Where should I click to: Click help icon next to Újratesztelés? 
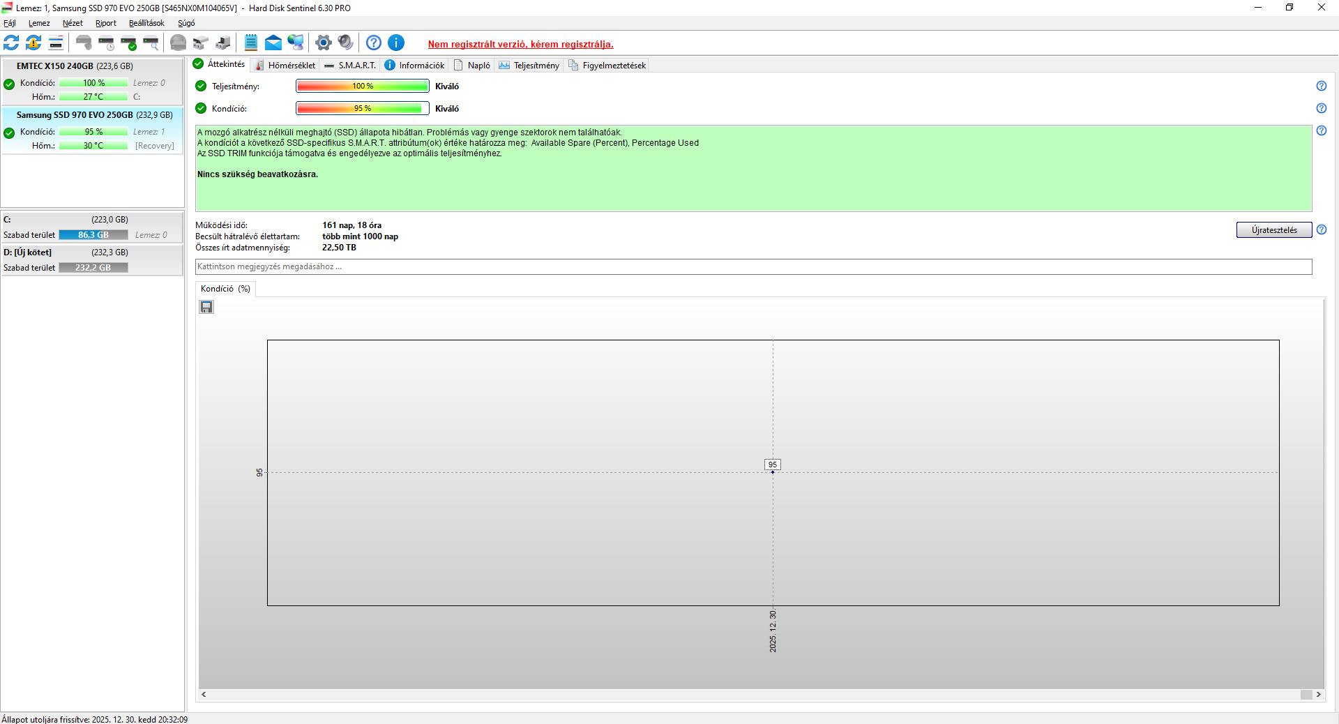(1322, 229)
